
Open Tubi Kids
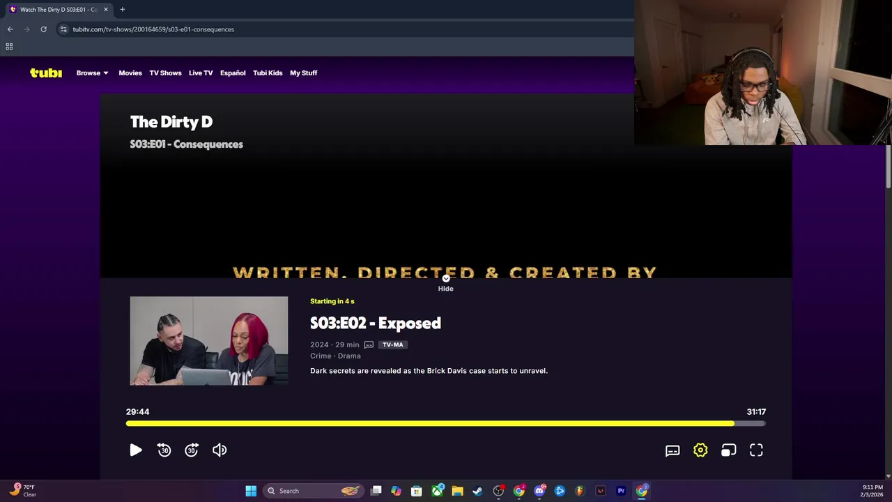(268, 73)
